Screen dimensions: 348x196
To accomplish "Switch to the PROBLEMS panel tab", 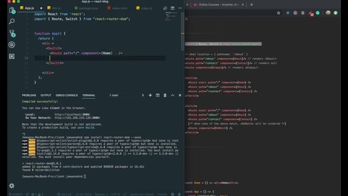I will point(29,95).
